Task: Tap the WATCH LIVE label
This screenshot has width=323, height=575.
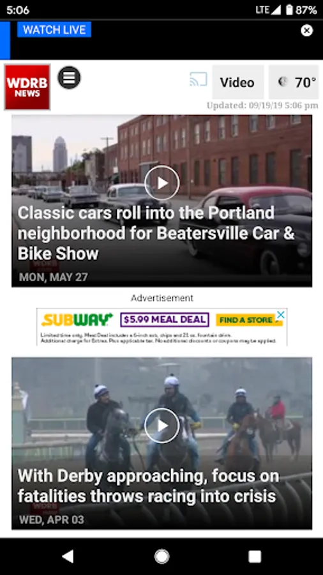Action: pos(54,29)
